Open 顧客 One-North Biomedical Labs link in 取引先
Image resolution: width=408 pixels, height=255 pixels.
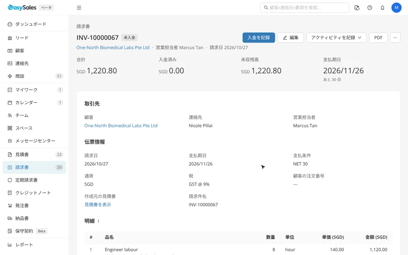pos(121,126)
